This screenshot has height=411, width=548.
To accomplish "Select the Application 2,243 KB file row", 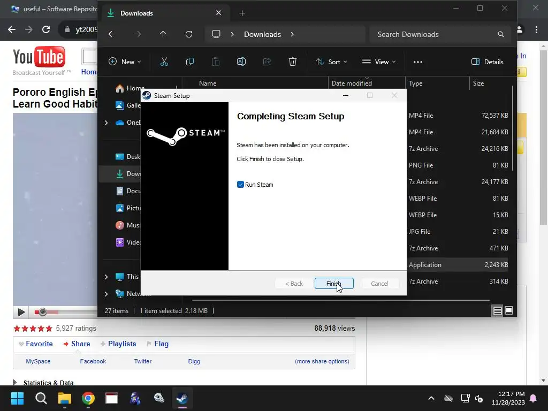I will click(x=458, y=265).
